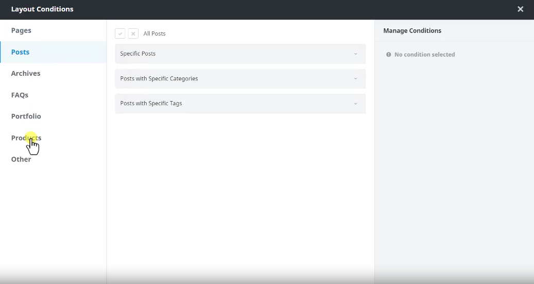Open the Products tab
The width and height of the screenshot is (534, 284).
[26, 138]
